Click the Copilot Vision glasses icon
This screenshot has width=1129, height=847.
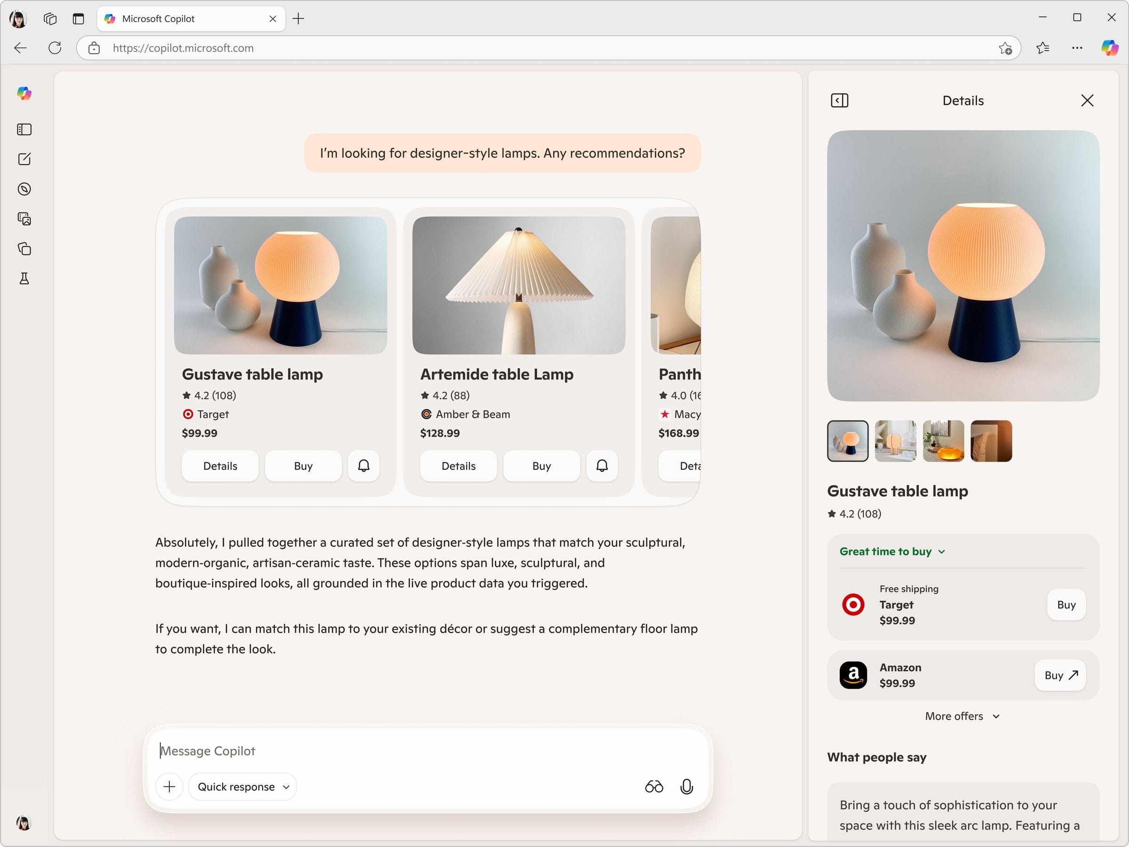(x=654, y=786)
